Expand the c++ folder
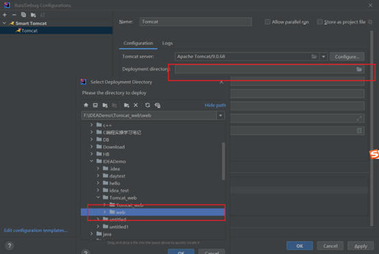The image size is (379, 254). click(x=92, y=125)
